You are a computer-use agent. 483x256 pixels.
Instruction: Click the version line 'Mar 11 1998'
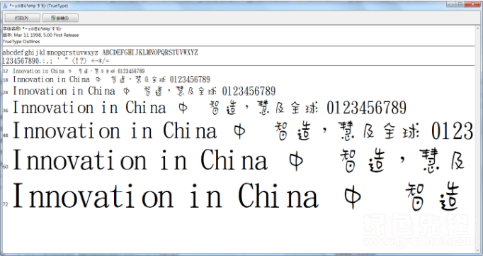click(40, 35)
